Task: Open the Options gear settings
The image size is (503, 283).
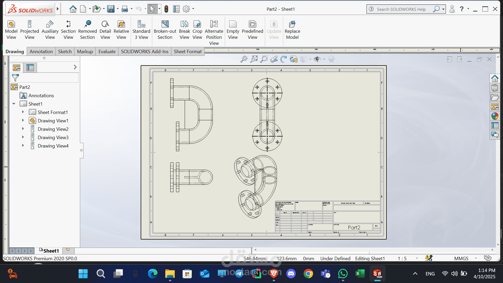Action: pos(186,9)
